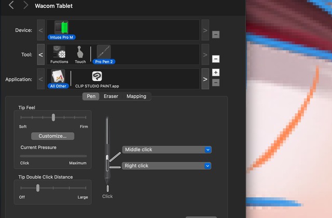Remove tool with the Tool minus button
Image resolution: width=332 pixels, height=218 pixels.
coord(216,59)
